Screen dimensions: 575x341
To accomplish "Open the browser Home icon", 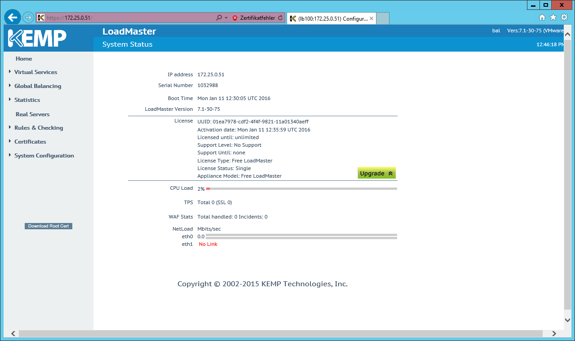I will (542, 17).
